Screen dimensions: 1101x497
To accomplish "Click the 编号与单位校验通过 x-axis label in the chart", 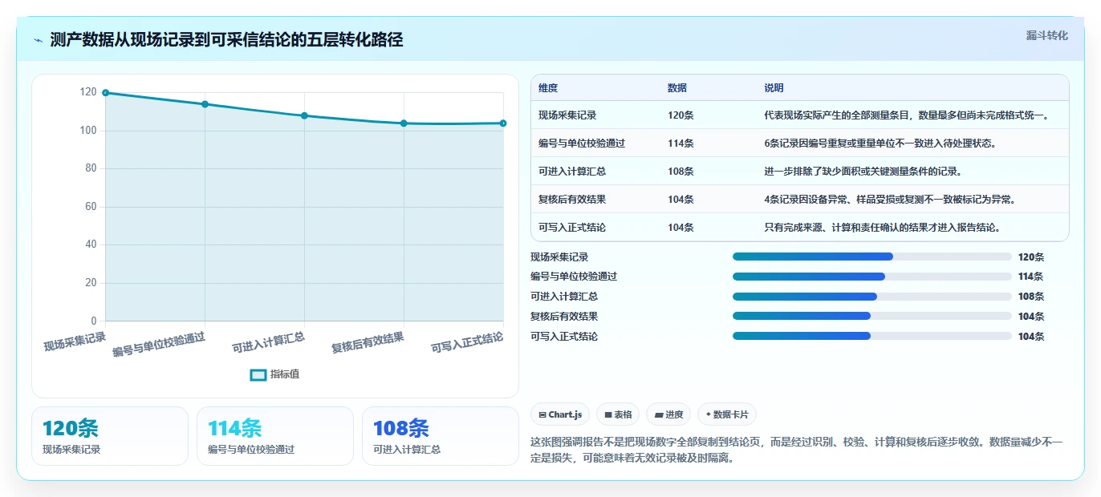I will tap(159, 344).
